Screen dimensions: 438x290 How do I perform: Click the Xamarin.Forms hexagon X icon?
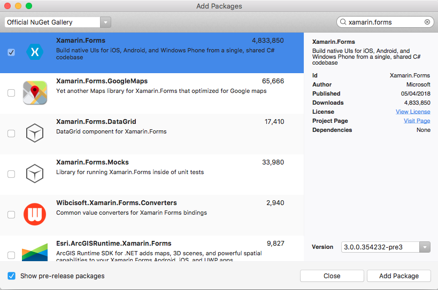(x=35, y=52)
